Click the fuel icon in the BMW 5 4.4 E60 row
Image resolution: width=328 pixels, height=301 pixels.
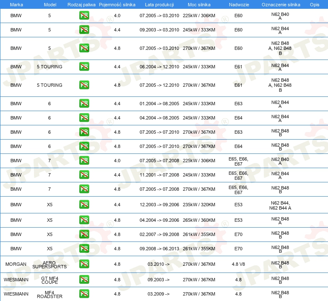click(x=84, y=30)
